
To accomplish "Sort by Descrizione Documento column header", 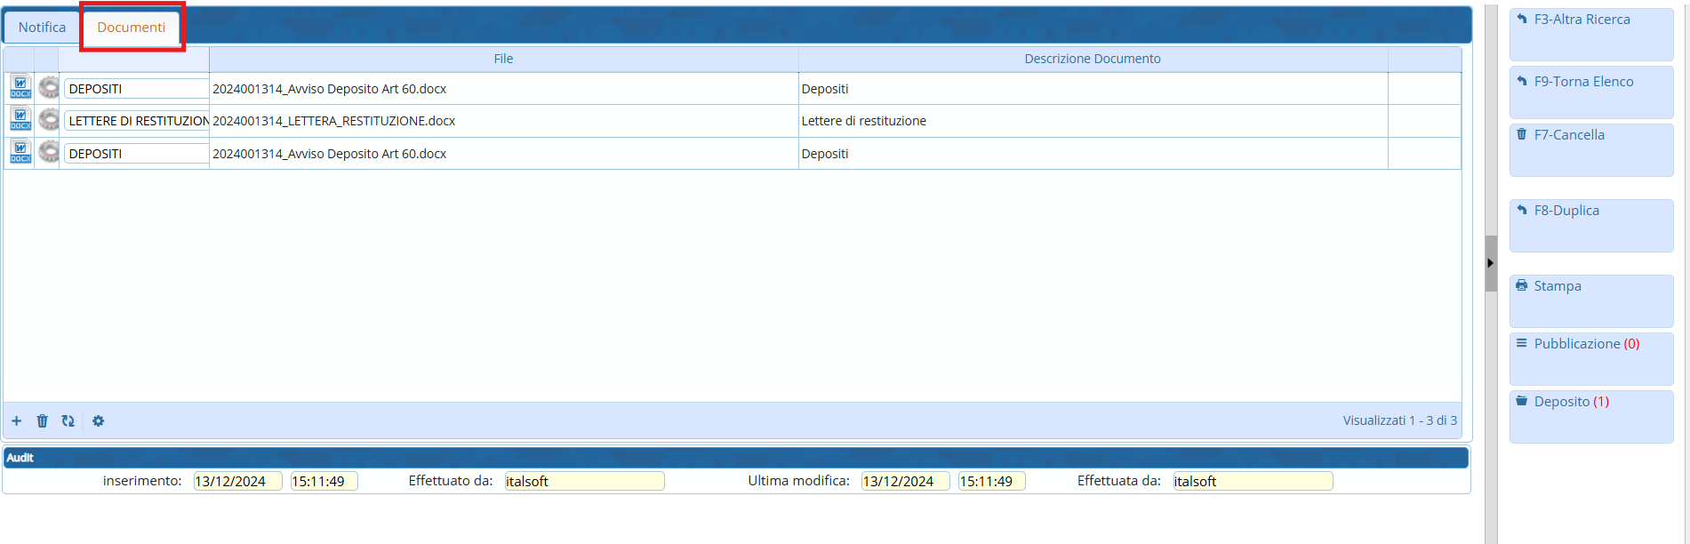I will 1092,59.
